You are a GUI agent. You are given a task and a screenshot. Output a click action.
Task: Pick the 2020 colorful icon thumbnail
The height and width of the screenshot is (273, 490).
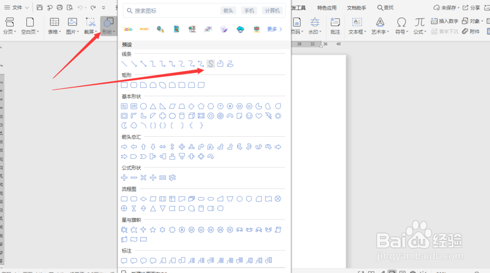tap(128, 29)
